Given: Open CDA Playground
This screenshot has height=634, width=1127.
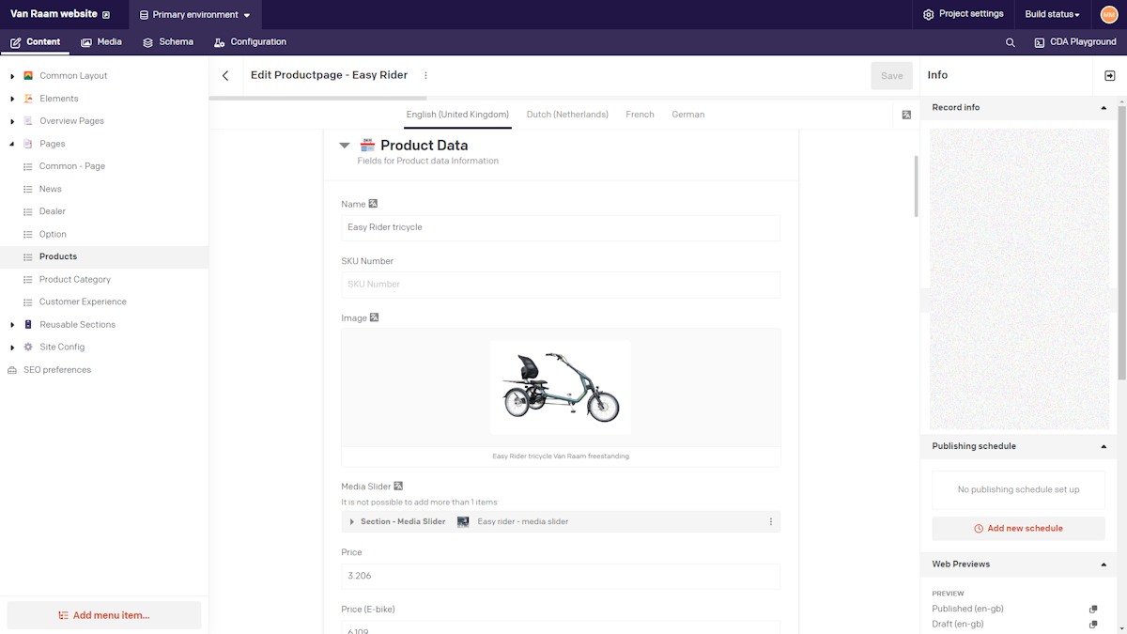Looking at the screenshot, I should pyautogui.click(x=1075, y=42).
